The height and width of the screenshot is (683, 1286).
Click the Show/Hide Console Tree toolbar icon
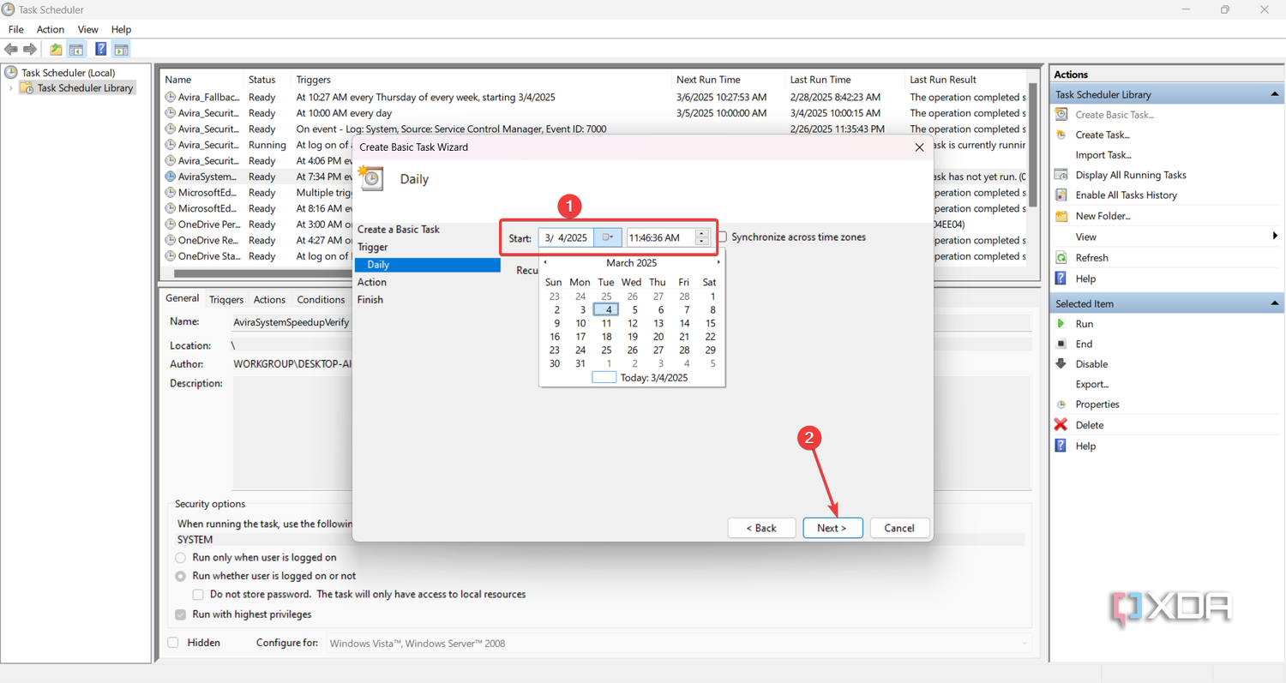(x=76, y=50)
